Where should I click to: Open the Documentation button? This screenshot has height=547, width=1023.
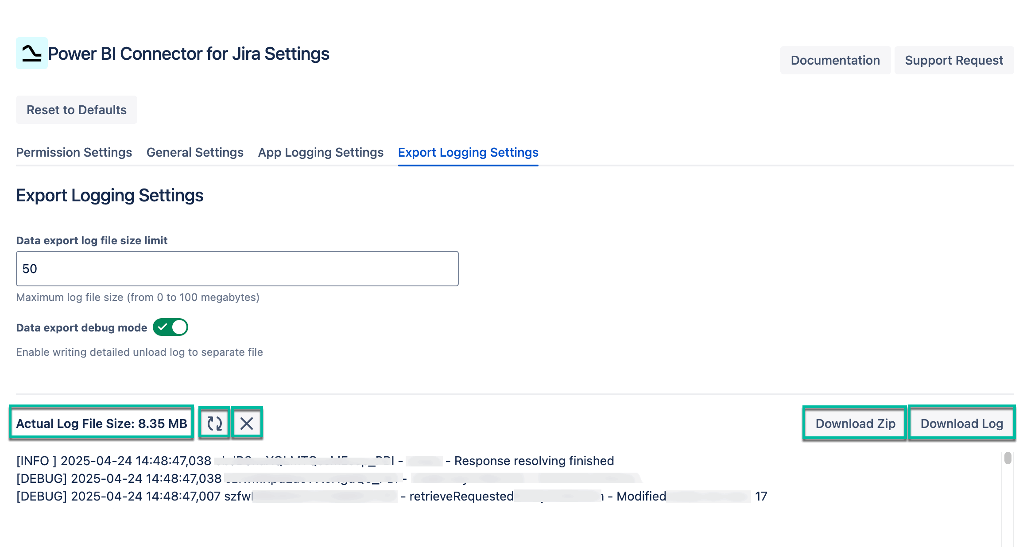point(835,60)
